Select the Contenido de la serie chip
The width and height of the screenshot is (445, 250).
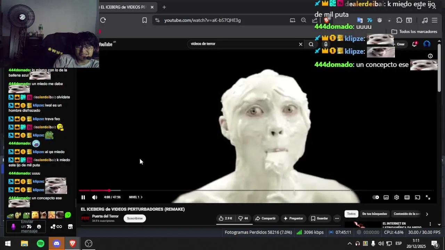[407, 214]
